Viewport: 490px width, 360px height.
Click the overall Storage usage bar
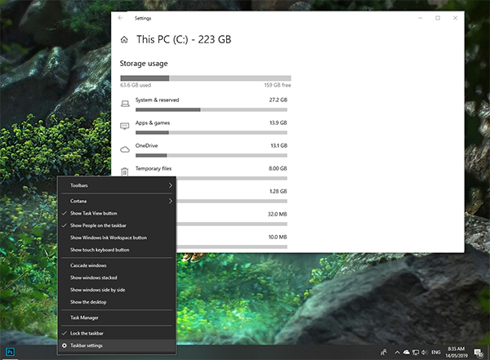coord(206,78)
